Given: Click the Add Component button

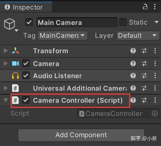Looking at the screenshot, I should [x=81, y=135].
